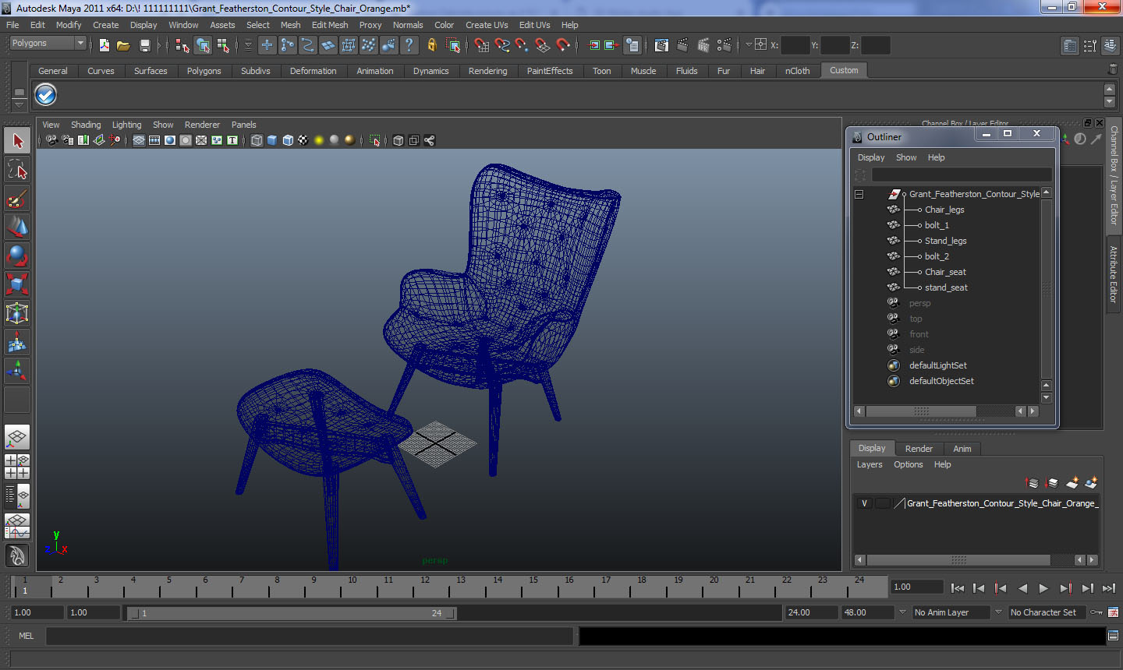The image size is (1123, 670).
Task: Select Stand_legs in the Outliner
Action: (945, 241)
